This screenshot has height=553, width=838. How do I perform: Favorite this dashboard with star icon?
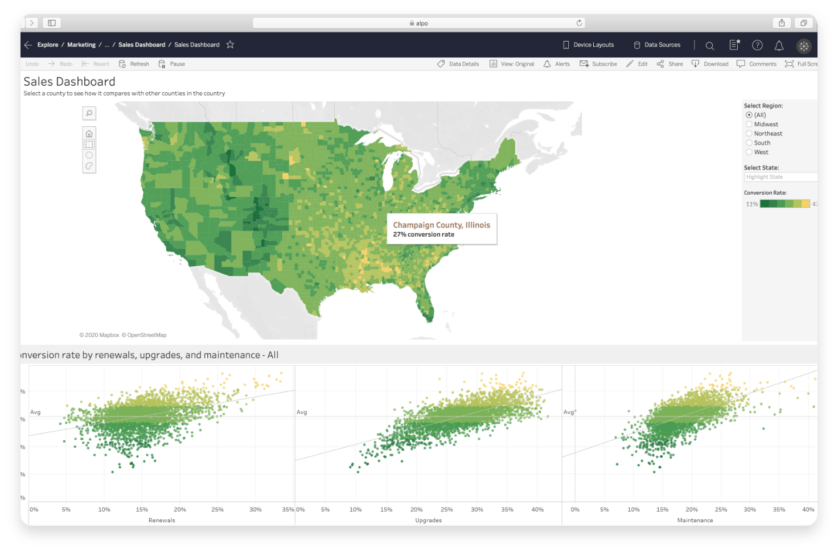[x=230, y=45]
